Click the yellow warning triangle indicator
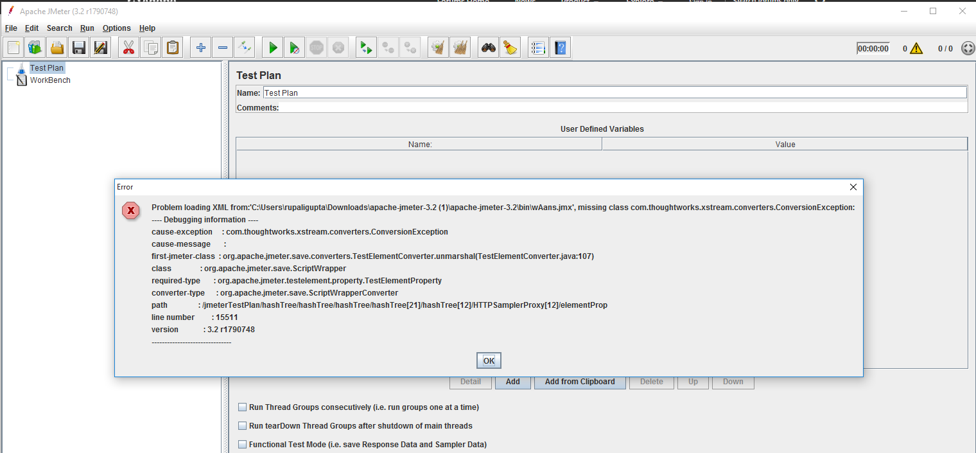 click(x=916, y=48)
